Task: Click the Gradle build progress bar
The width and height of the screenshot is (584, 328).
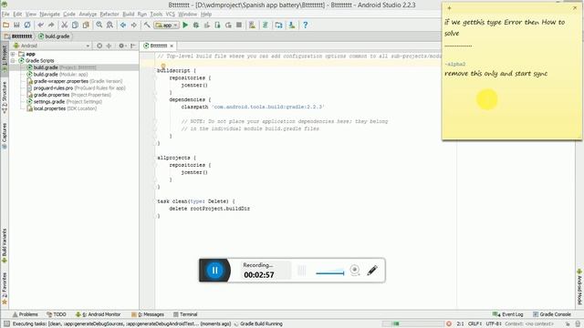Action: point(412,324)
